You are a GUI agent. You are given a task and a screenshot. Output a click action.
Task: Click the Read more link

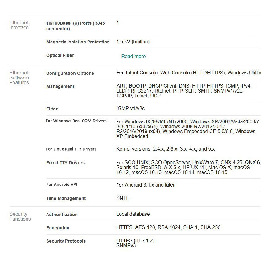point(133,57)
